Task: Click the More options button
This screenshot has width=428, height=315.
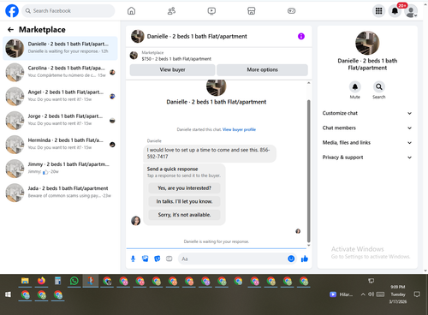Action: 262,70
